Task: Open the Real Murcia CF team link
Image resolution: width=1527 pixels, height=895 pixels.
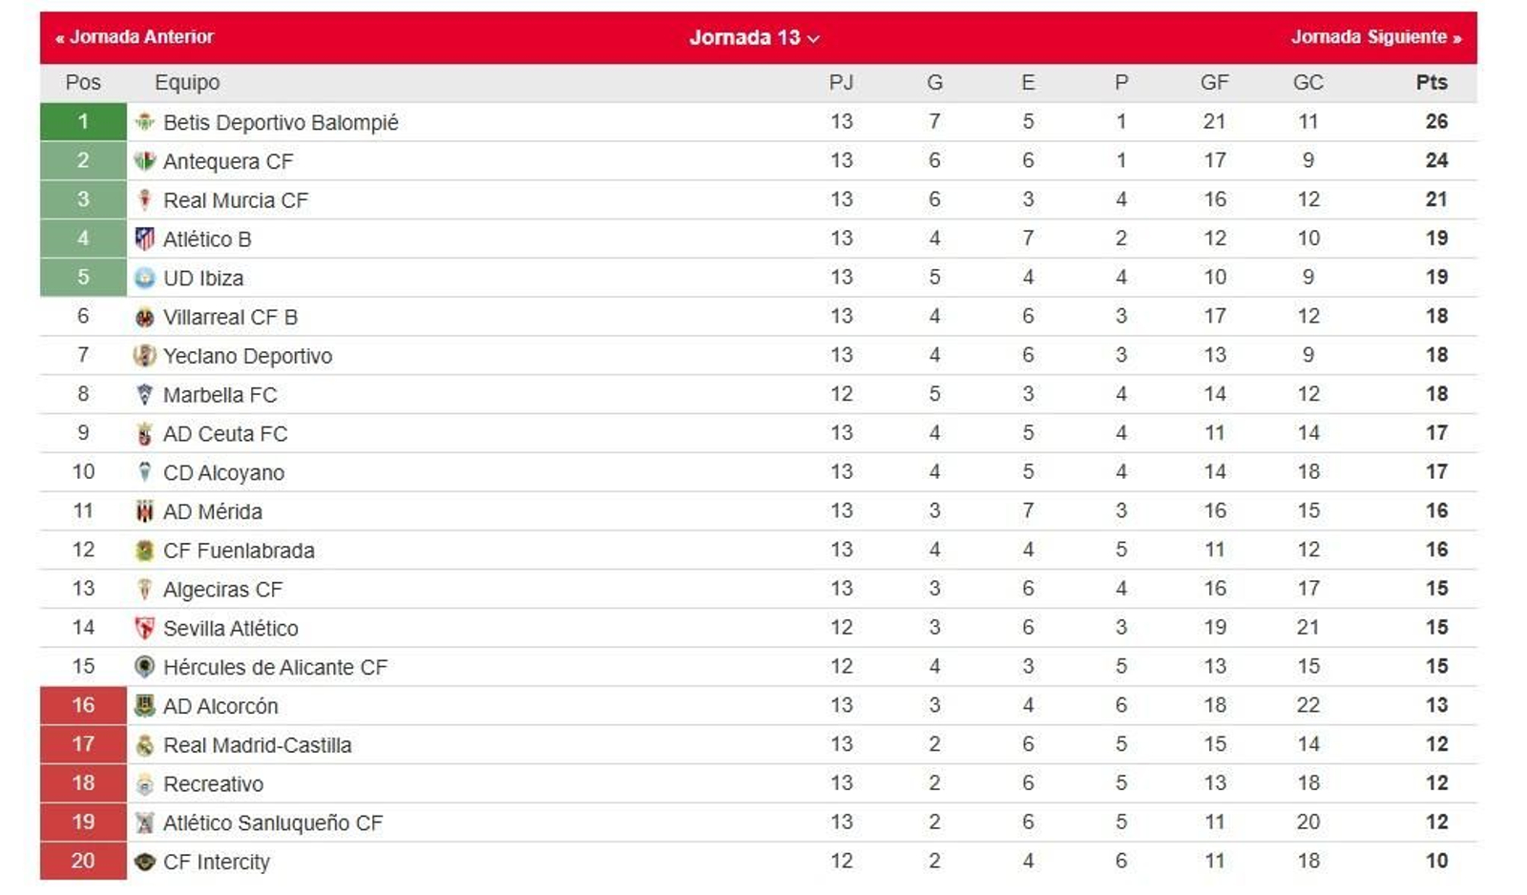Action: click(236, 200)
